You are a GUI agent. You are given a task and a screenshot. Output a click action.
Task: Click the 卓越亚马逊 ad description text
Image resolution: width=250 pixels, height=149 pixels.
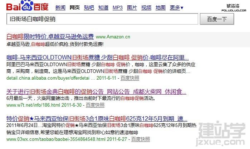55,44
